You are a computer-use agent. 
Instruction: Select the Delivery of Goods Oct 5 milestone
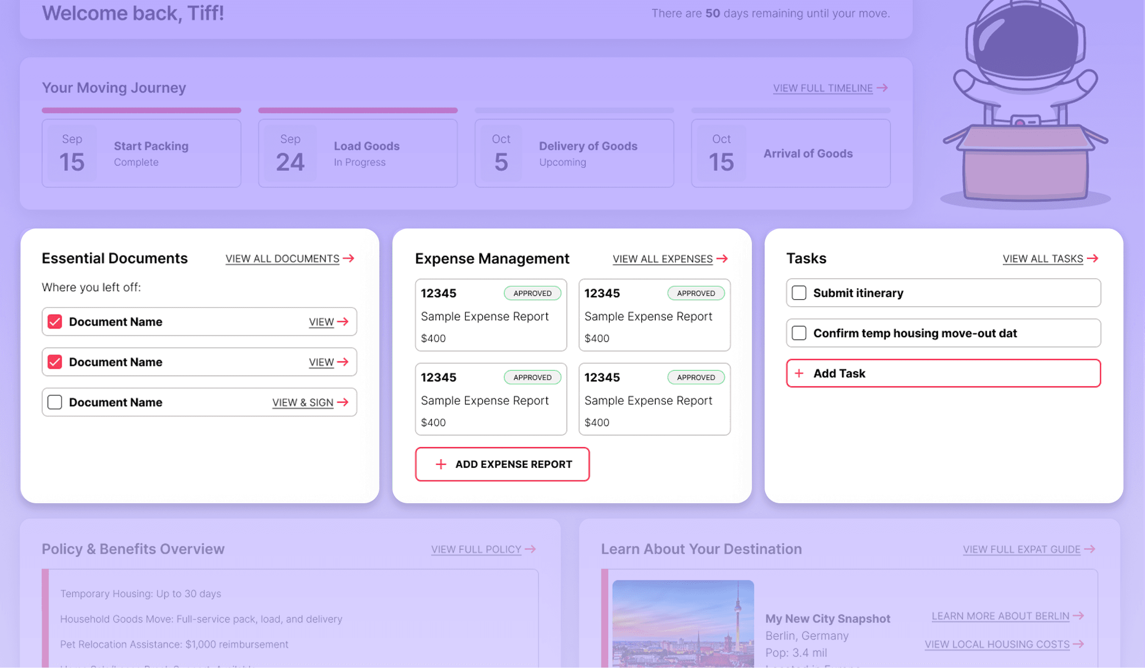[574, 153]
